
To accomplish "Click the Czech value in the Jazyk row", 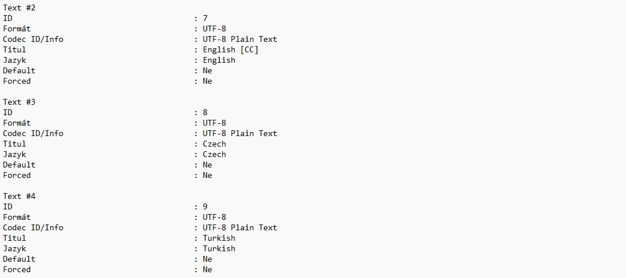I will point(214,154).
